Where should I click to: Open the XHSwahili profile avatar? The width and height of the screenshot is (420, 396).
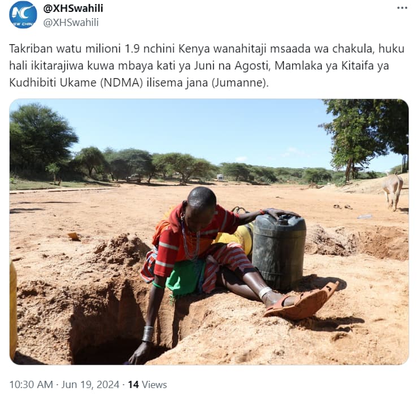coord(23,15)
